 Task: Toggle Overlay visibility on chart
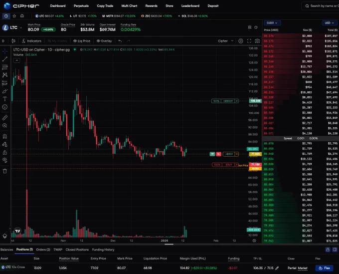click(104, 41)
